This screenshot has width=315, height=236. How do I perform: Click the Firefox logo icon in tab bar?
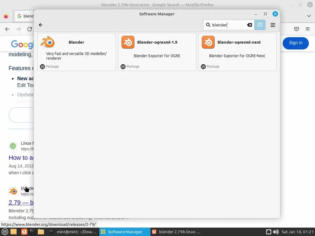pyautogui.click(x=6, y=16)
